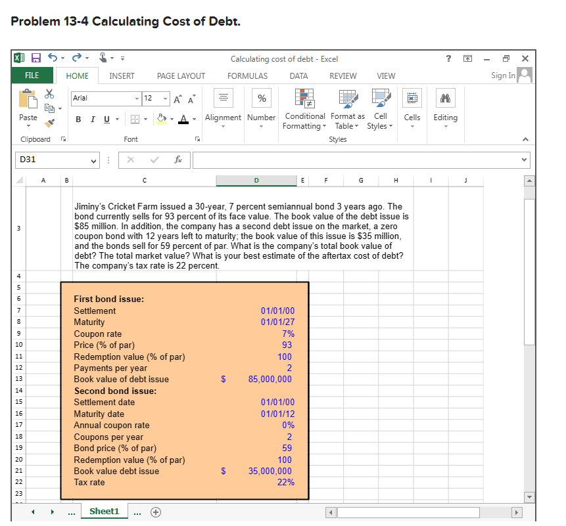
Task: Decrease font size with small A icon
Action: (x=191, y=100)
